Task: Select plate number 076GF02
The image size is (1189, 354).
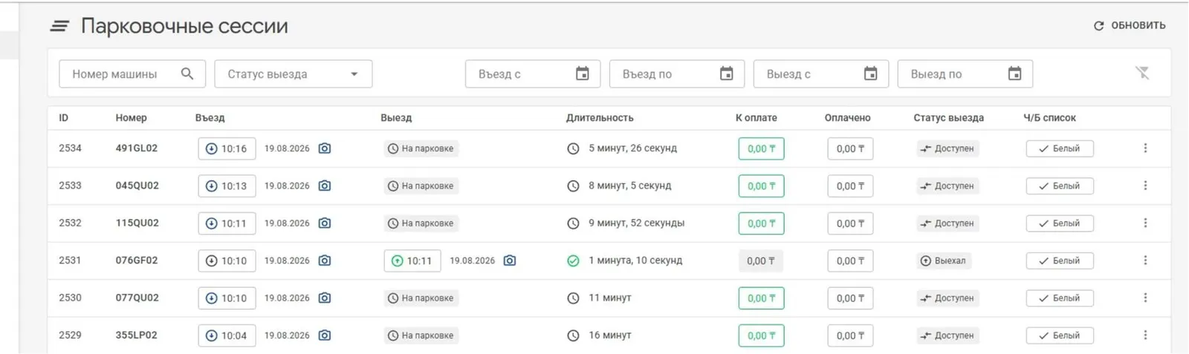Action: (x=137, y=260)
